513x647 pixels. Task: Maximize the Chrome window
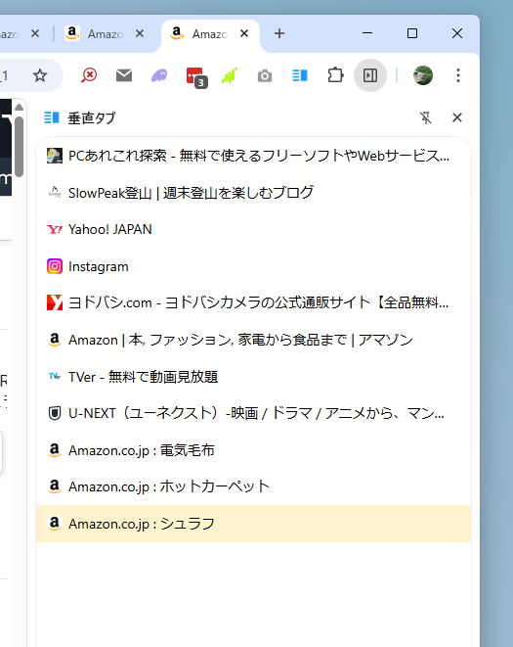(412, 33)
